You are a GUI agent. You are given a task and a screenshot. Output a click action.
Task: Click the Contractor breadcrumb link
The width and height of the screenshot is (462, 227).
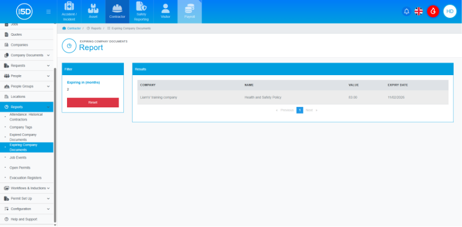[x=74, y=29]
